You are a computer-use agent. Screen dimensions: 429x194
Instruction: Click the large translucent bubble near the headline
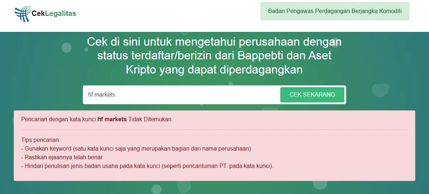coord(380,90)
